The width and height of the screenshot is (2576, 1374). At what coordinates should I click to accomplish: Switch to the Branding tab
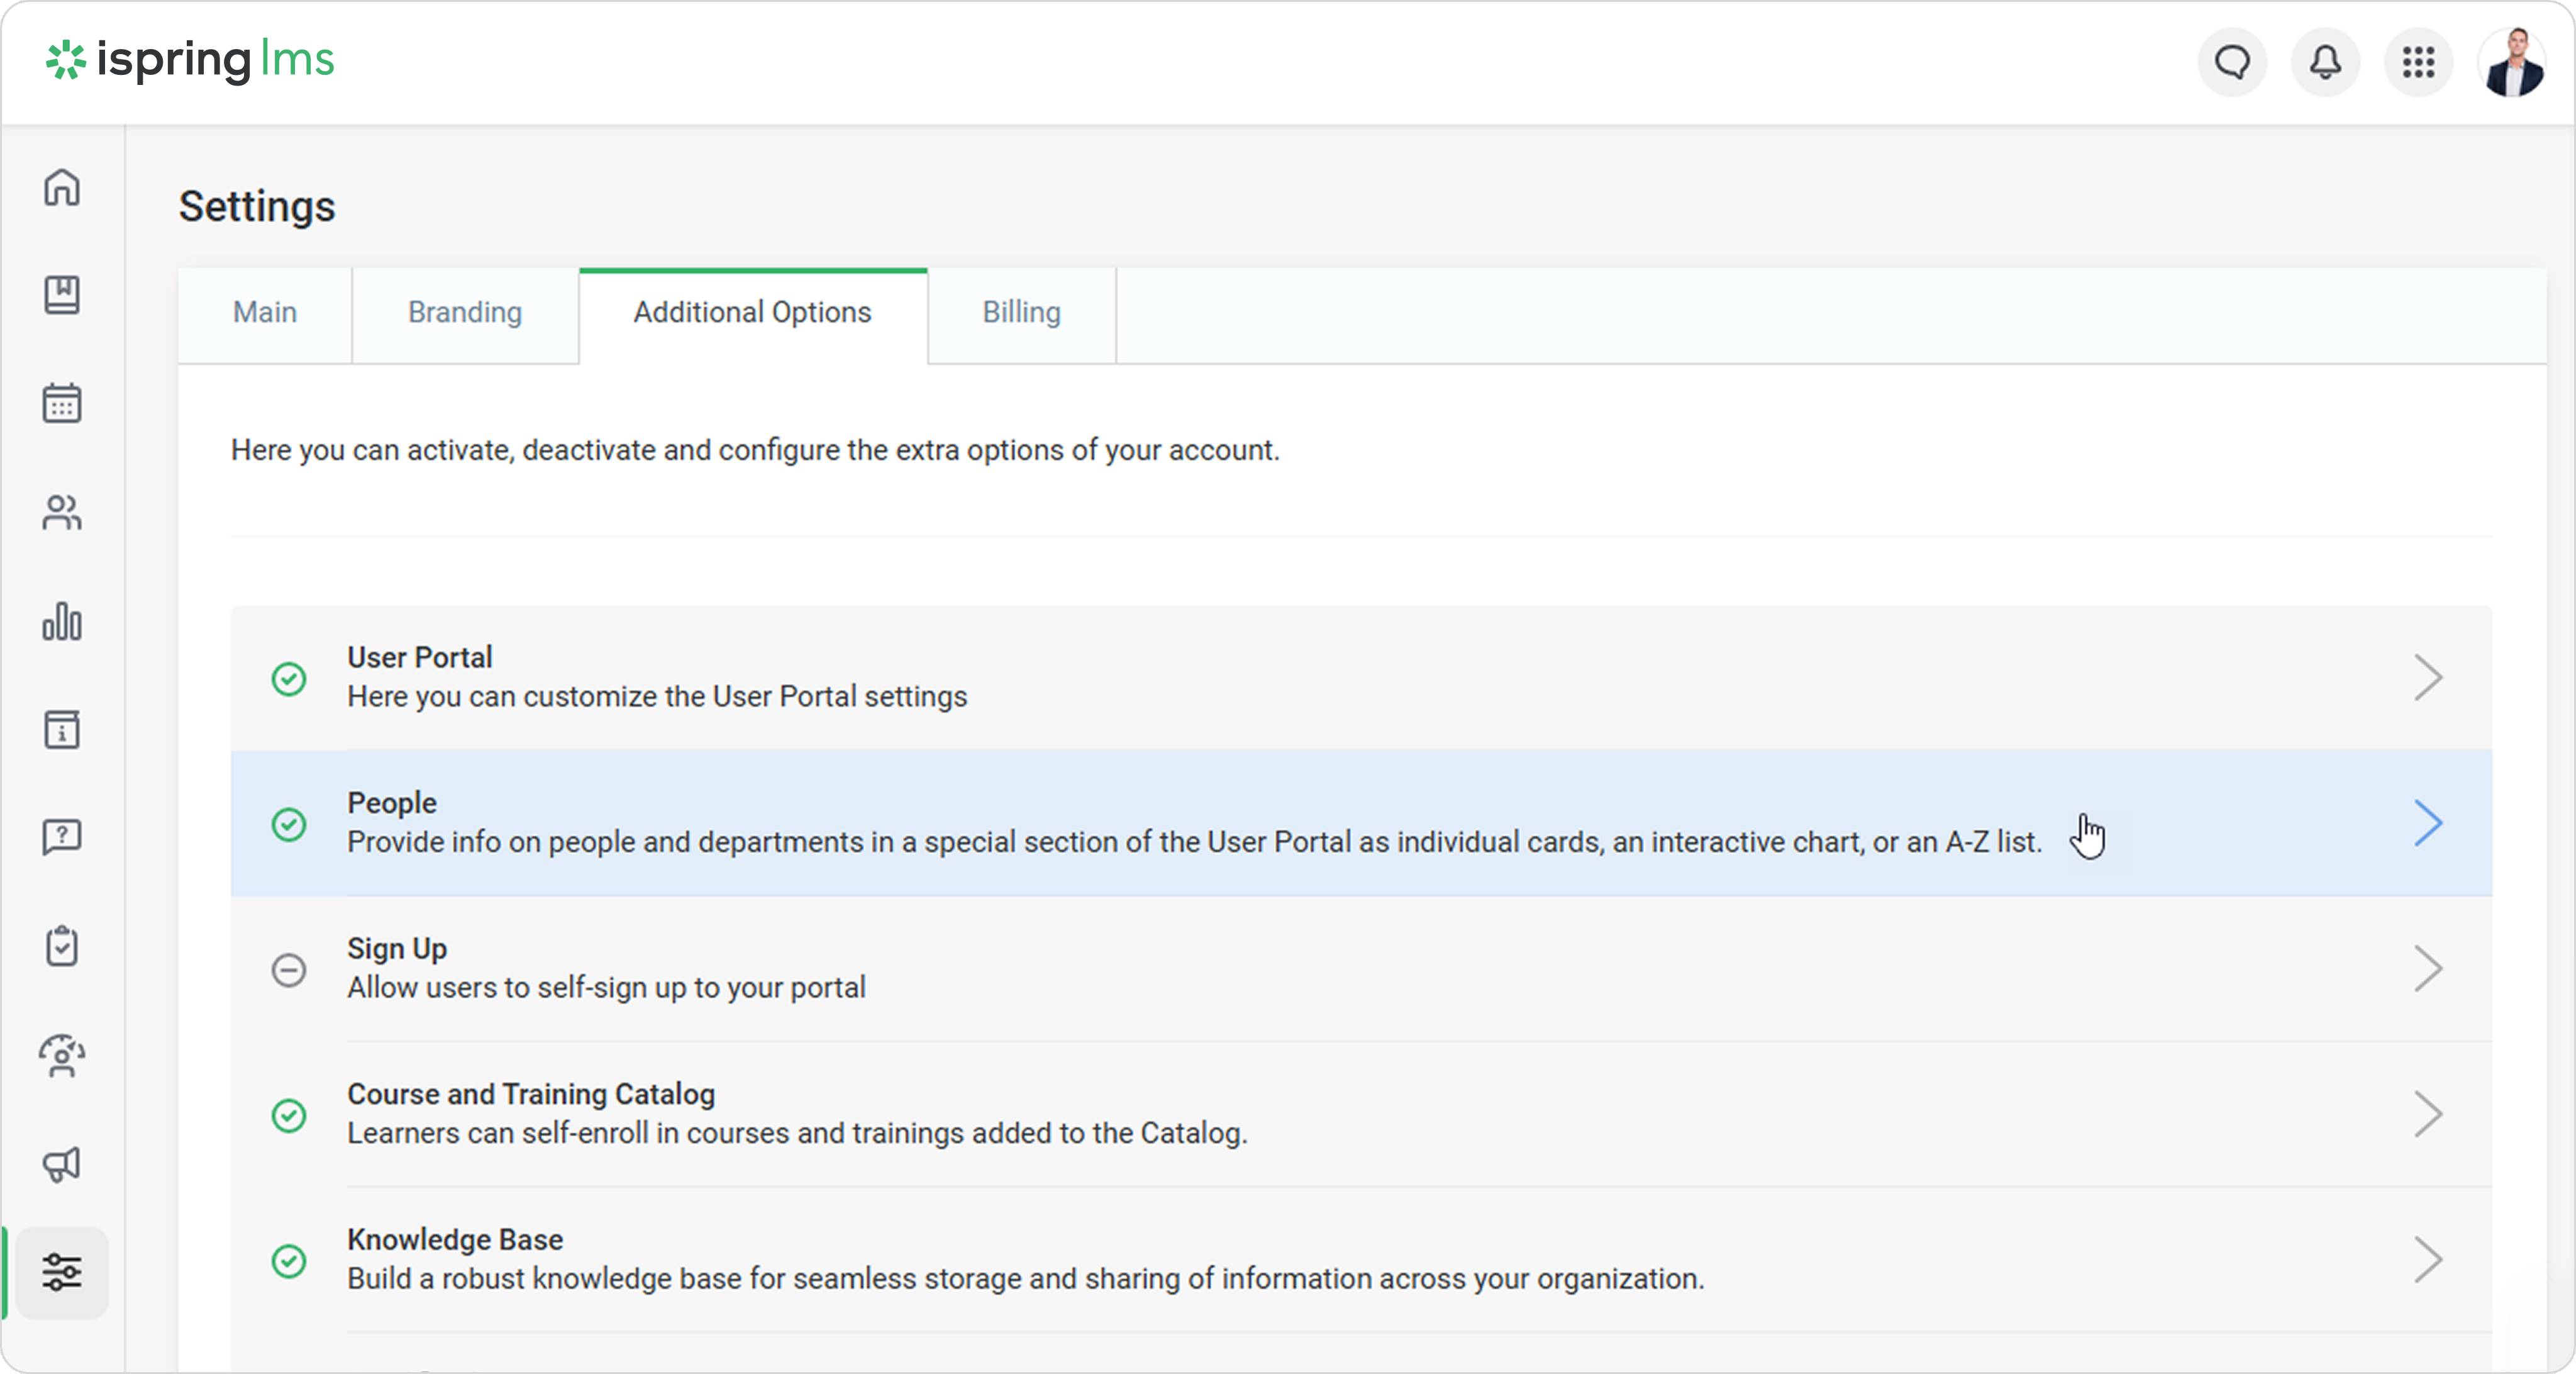click(x=465, y=313)
